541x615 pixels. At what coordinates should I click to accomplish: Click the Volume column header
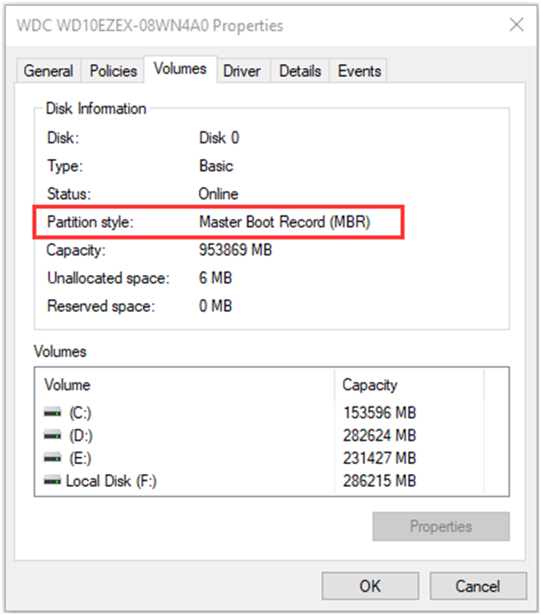[x=185, y=384]
